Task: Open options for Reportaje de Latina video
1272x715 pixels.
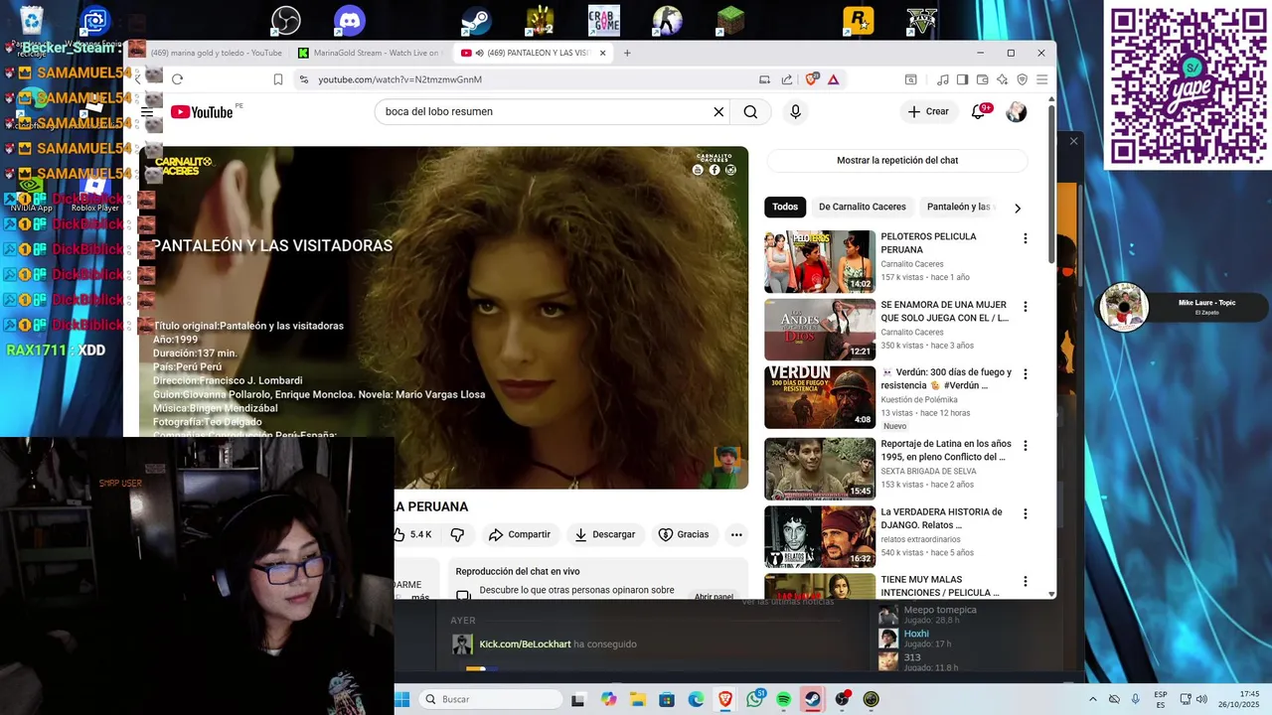Action: click(x=1025, y=446)
